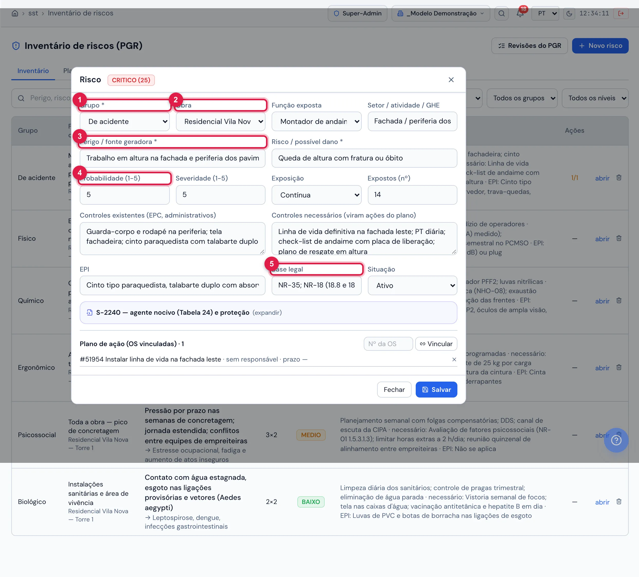The image size is (639, 577).
Task: Click the Nº da OS input field
Action: tap(388, 344)
